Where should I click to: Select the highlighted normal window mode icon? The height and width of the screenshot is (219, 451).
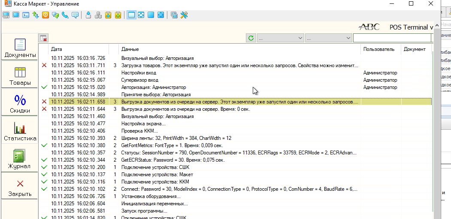tap(131, 15)
